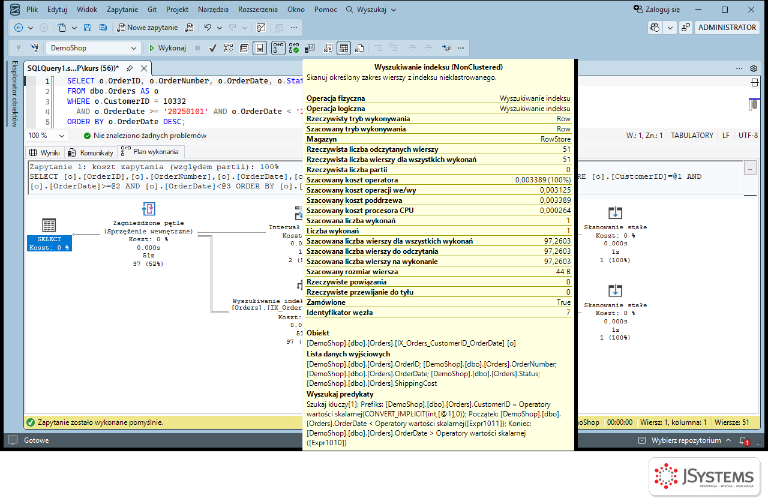Open the query options icon
768x501 pixels.
pos(244,48)
